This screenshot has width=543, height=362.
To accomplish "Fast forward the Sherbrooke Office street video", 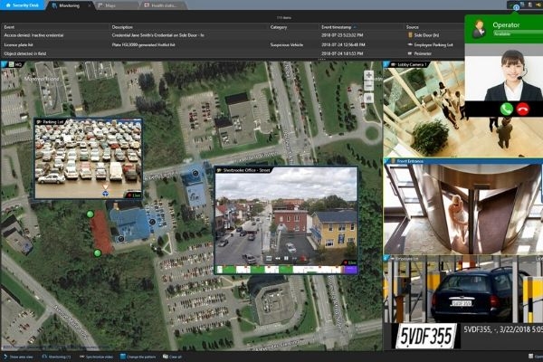I will (295, 259).
